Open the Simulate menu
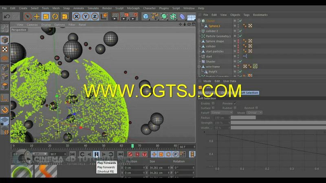This screenshot has width=326, height=183. click(93, 8)
